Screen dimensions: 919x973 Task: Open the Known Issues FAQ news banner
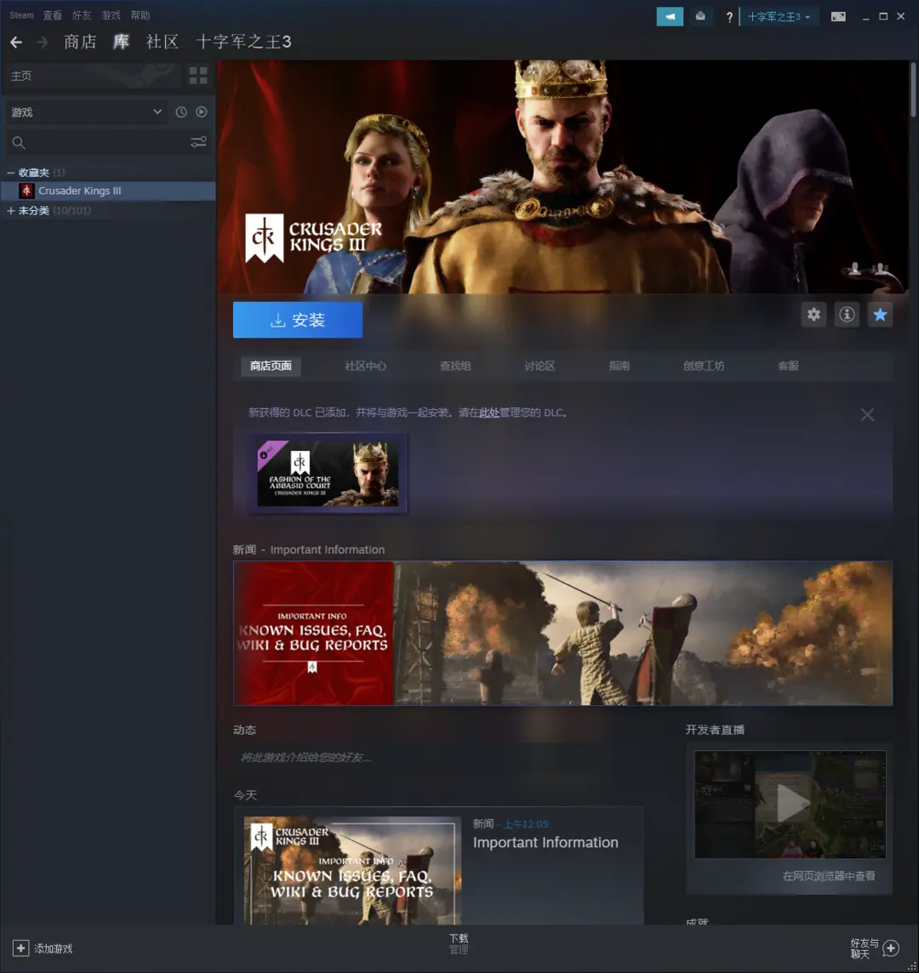click(x=562, y=633)
